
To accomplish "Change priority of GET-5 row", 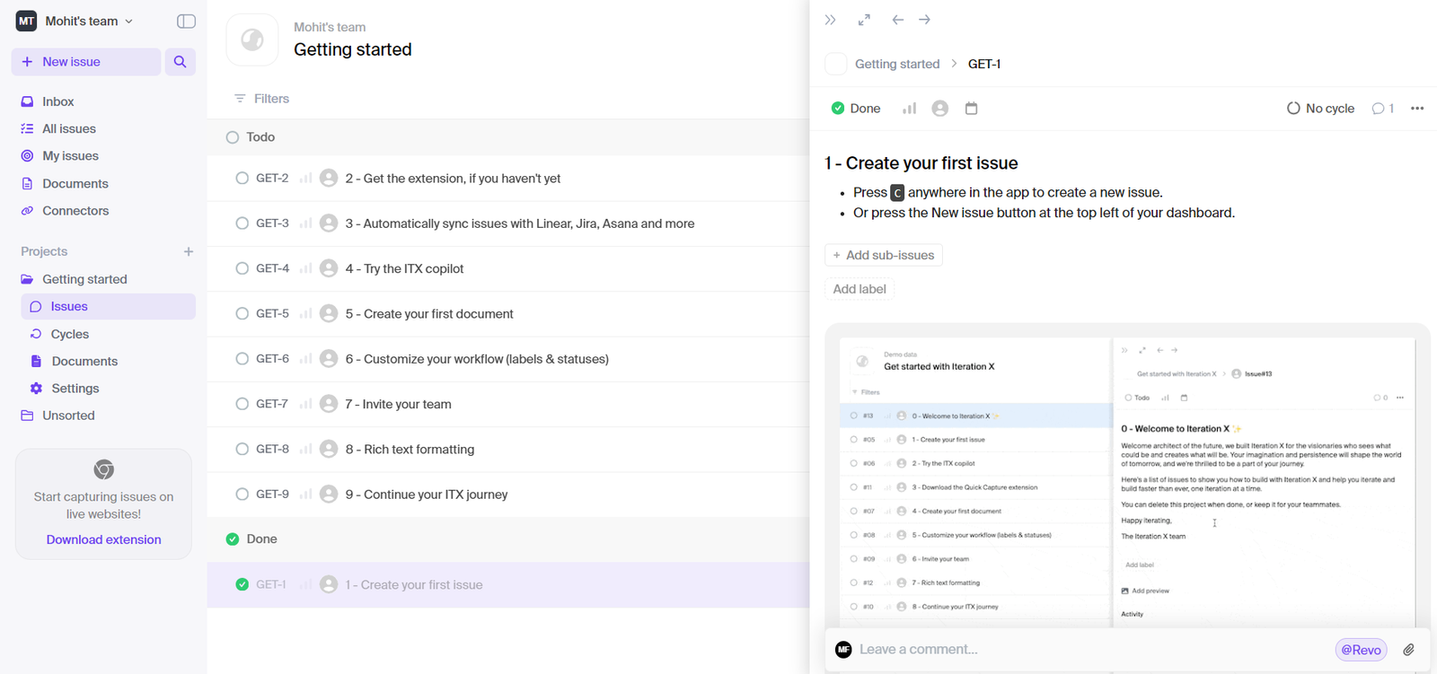I will point(305,314).
